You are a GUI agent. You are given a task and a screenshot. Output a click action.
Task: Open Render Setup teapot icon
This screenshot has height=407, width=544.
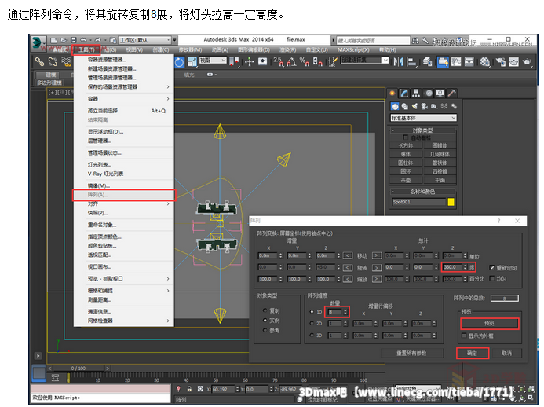(501, 62)
